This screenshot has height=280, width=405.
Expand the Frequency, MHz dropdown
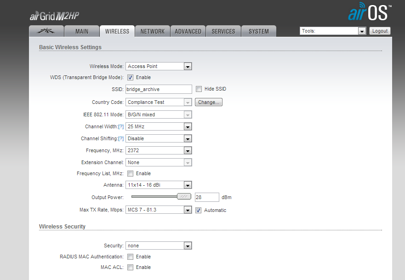[x=159, y=150]
